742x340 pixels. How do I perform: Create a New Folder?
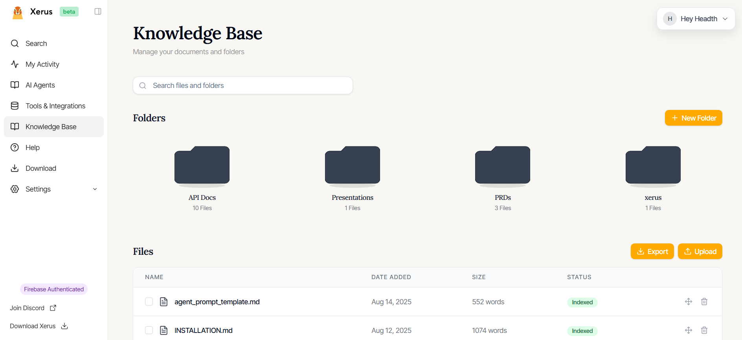tap(694, 118)
